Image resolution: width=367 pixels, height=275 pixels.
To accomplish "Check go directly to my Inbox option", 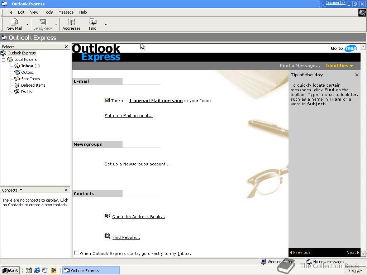I will (76, 253).
